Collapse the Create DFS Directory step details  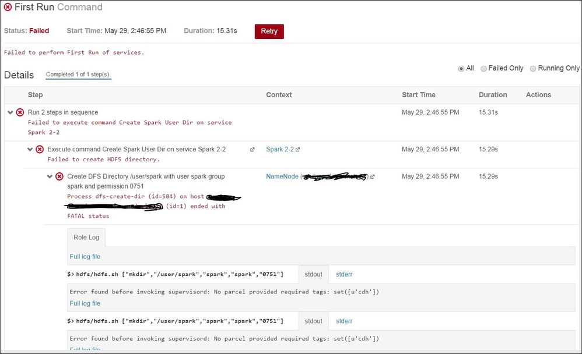(x=51, y=176)
